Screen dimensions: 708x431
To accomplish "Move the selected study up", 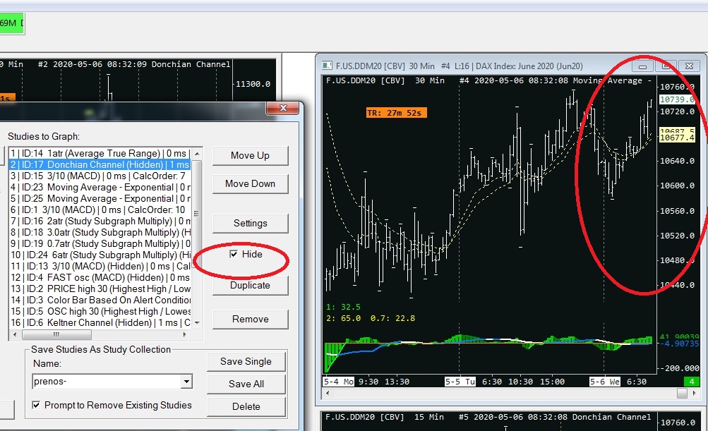I will [x=250, y=156].
